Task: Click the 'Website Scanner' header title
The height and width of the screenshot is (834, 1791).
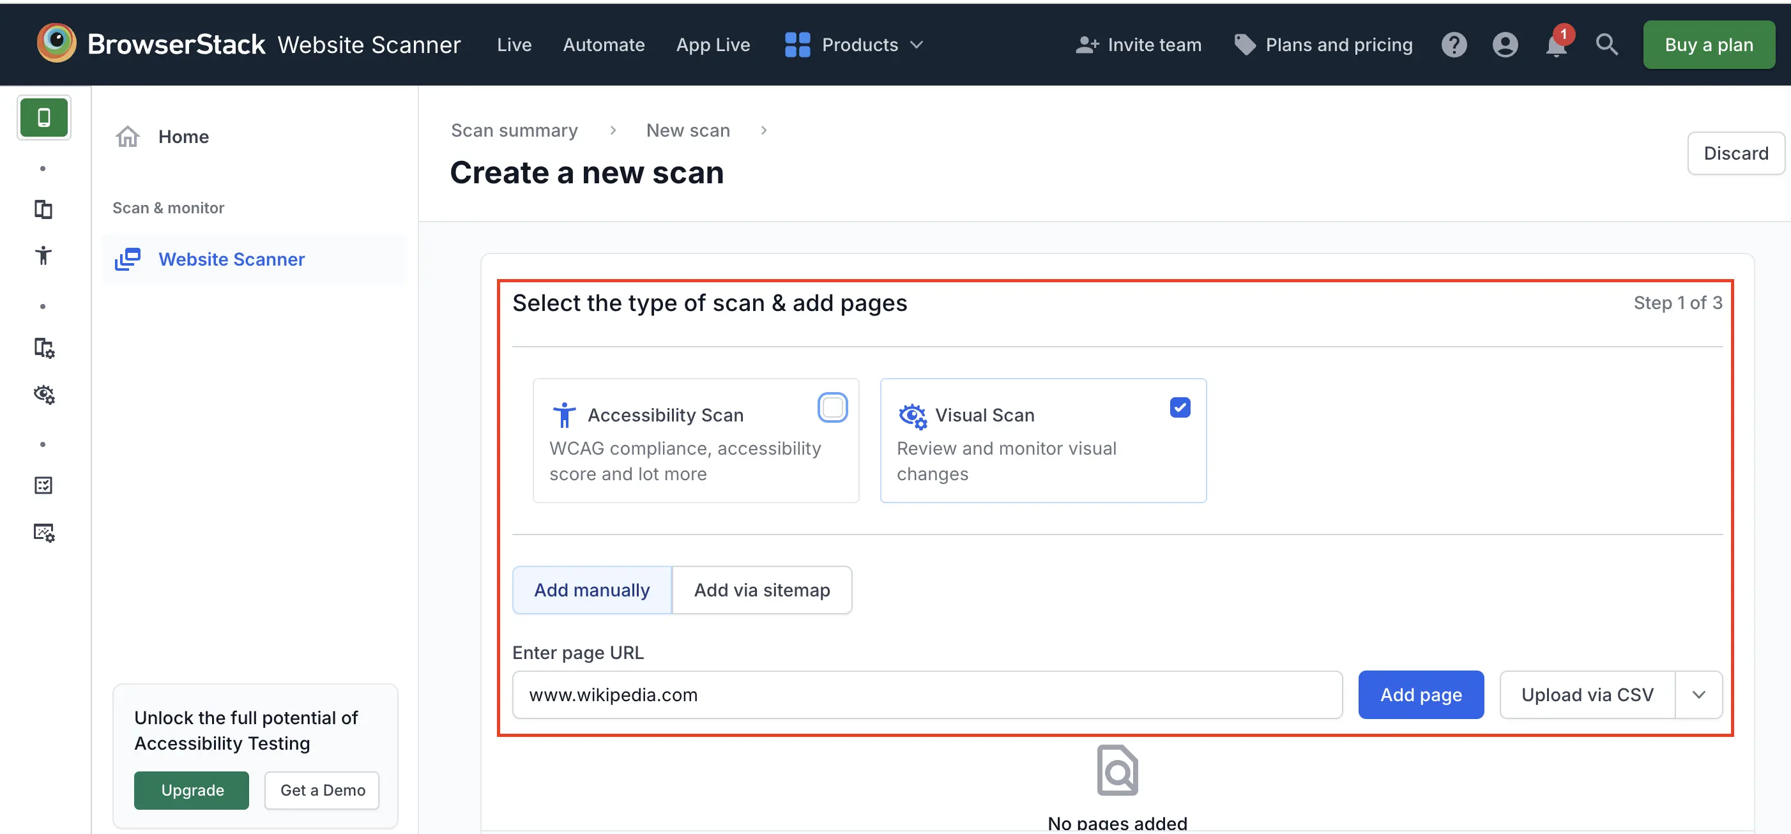Action: point(369,45)
